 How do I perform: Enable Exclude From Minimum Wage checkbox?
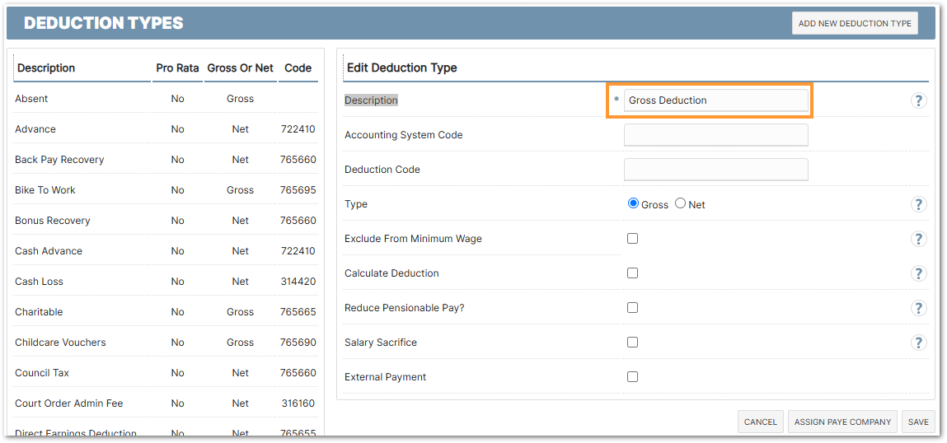click(632, 239)
